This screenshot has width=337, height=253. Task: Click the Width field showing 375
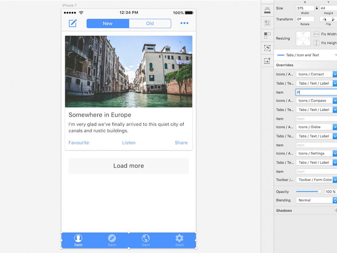click(305, 8)
